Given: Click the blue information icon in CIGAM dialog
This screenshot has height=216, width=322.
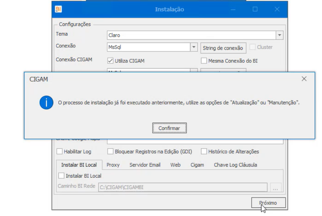Looking at the screenshot, I should [46, 102].
